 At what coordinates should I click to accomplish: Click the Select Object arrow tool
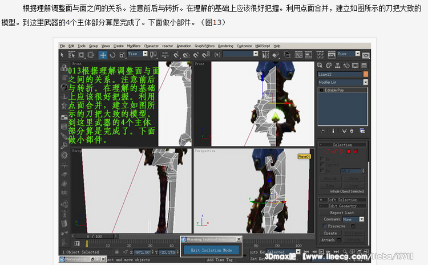[62, 55]
